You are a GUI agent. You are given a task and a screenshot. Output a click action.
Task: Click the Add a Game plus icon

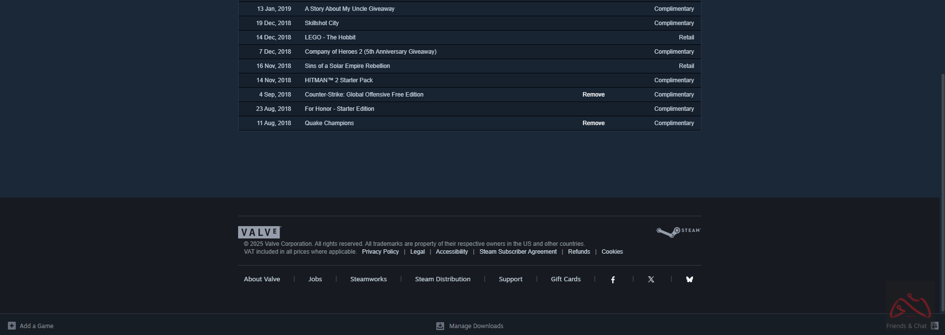coord(12,326)
